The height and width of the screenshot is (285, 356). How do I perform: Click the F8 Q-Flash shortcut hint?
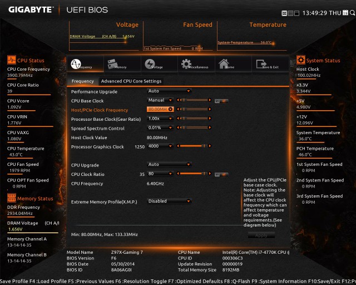point(238,281)
